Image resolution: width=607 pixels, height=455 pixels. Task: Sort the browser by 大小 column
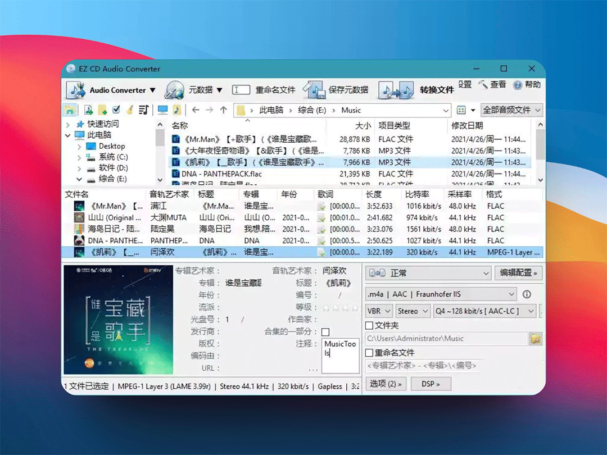pos(363,125)
